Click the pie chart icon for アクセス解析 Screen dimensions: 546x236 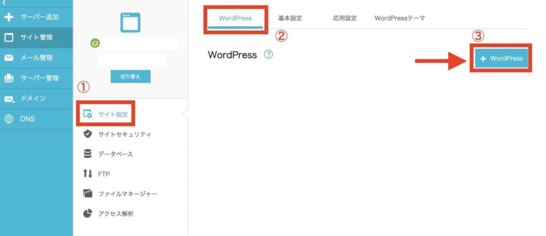[x=88, y=213]
